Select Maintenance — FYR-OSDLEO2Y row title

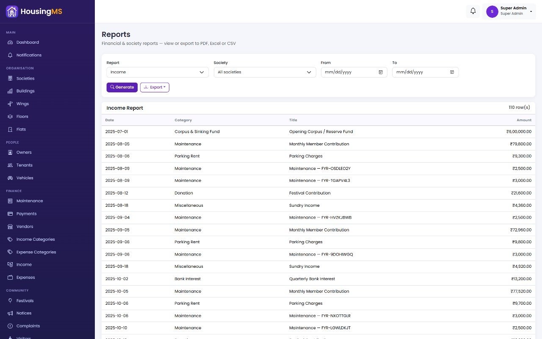320,169
